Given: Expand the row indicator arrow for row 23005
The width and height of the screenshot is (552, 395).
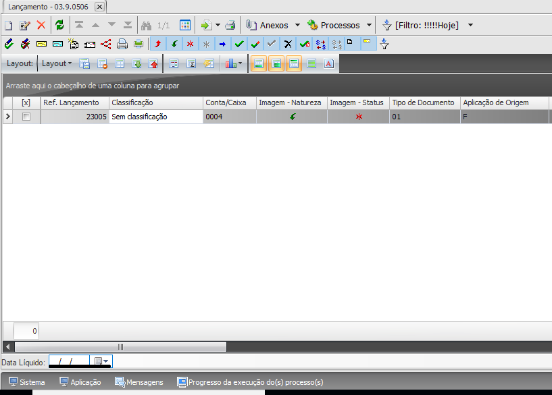Looking at the screenshot, I should 7,117.
